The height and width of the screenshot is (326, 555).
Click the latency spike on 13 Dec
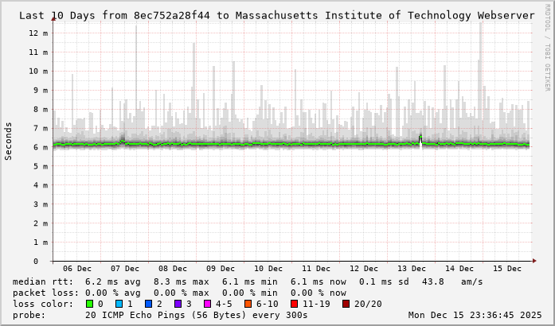pos(420,138)
